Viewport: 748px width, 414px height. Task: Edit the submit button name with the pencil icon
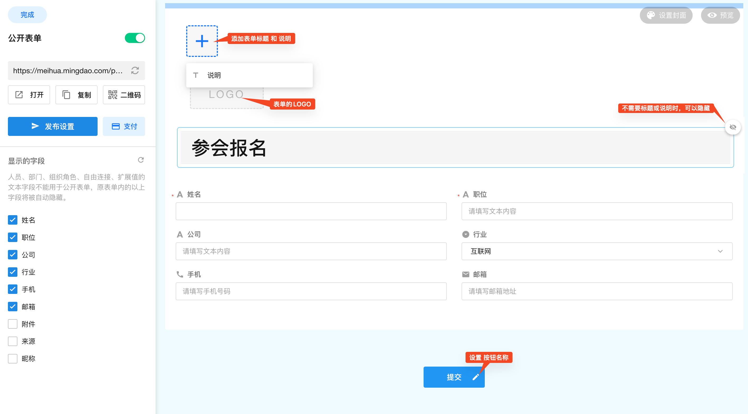pos(475,377)
